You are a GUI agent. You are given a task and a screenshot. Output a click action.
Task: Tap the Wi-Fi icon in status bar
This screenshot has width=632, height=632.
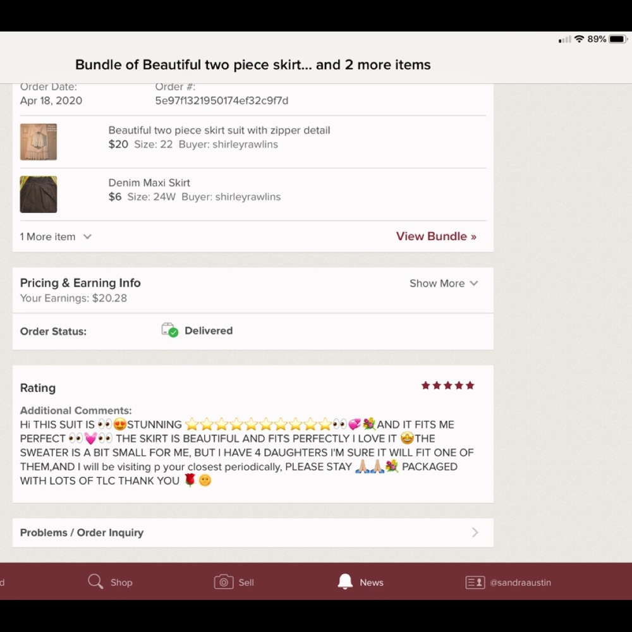click(x=579, y=39)
